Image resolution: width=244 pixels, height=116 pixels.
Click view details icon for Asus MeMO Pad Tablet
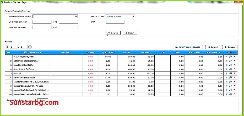pos(230,65)
